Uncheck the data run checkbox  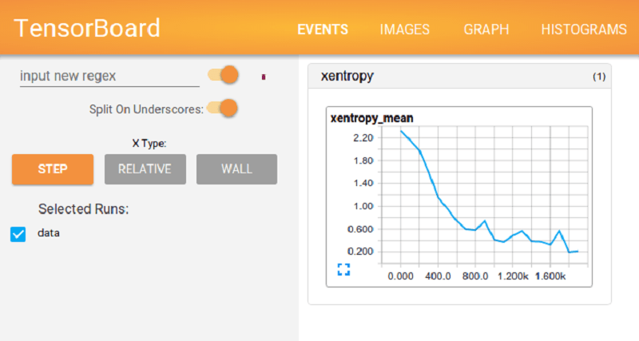click(x=18, y=234)
